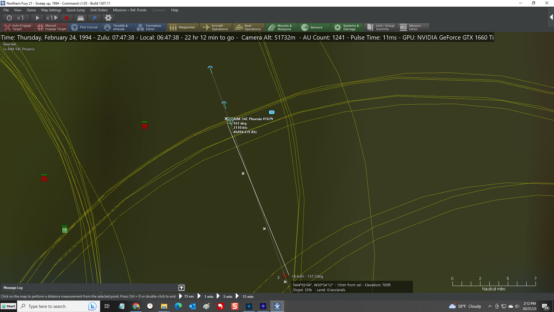The height and width of the screenshot is (312, 554).
Task: Open Mounts & Weapons
Action: [282, 27]
